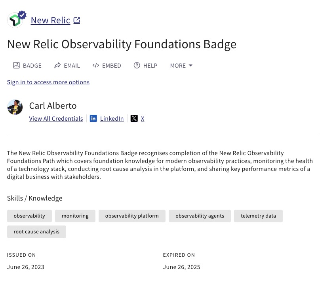
Task: Open View All Credentials link
Action: click(x=56, y=118)
